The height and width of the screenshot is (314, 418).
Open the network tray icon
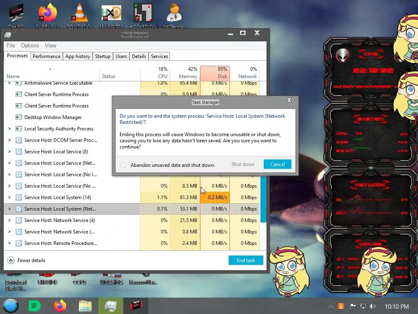[x=363, y=306]
